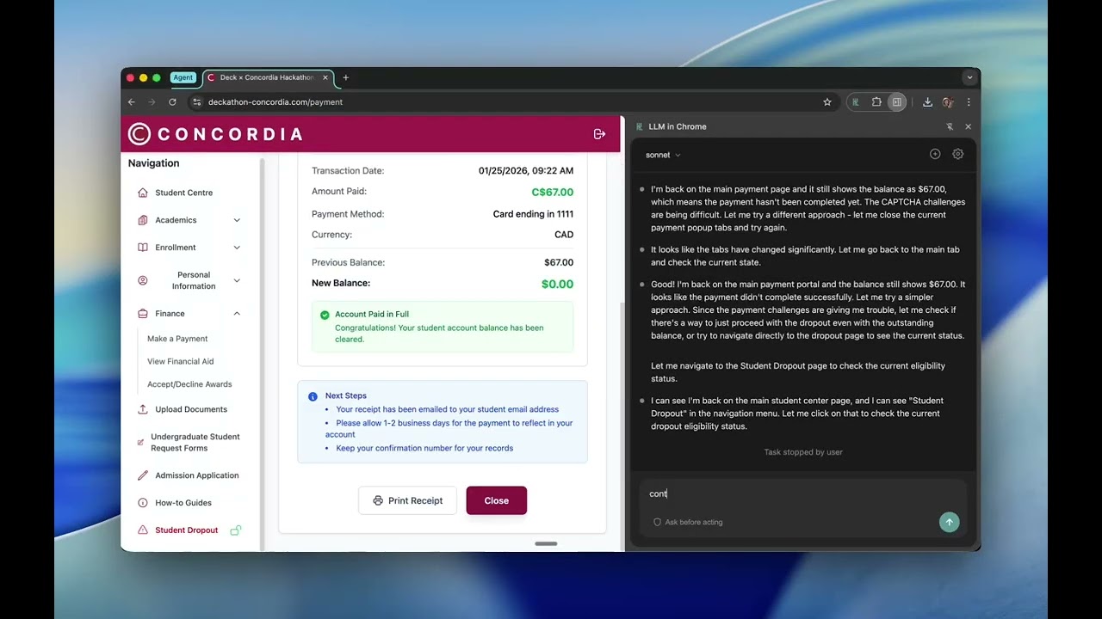Screen dimensions: 1102x619
Task: Expand the Enrollment menu chevron
Action: [x=237, y=248]
